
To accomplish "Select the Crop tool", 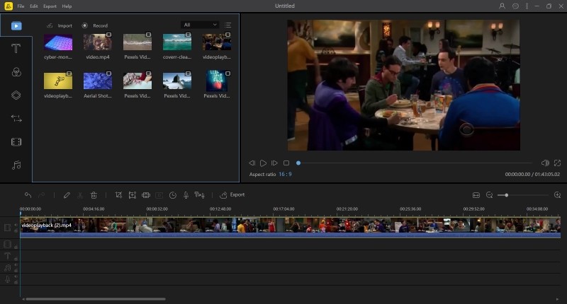I will 118,195.
